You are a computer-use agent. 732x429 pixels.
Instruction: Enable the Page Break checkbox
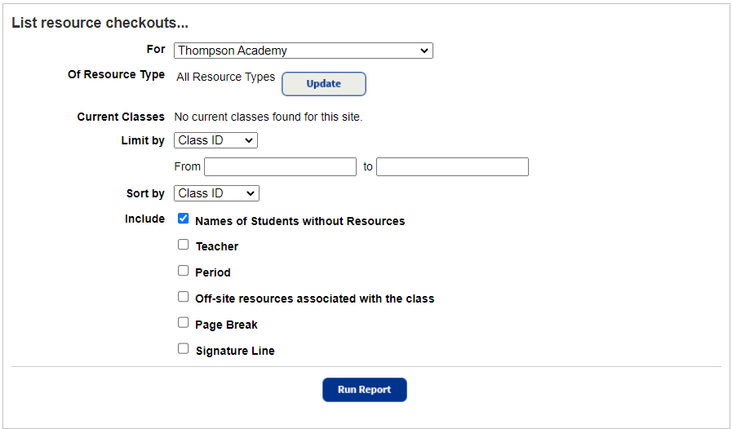click(184, 322)
